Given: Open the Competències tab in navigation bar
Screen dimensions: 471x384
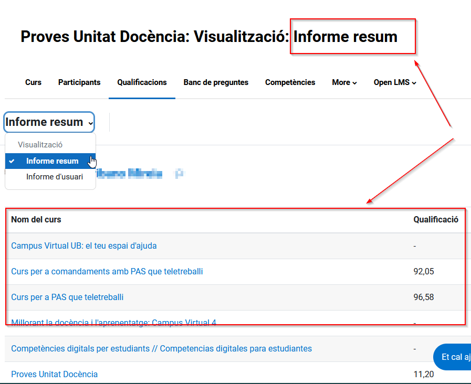Looking at the screenshot, I should tap(290, 82).
